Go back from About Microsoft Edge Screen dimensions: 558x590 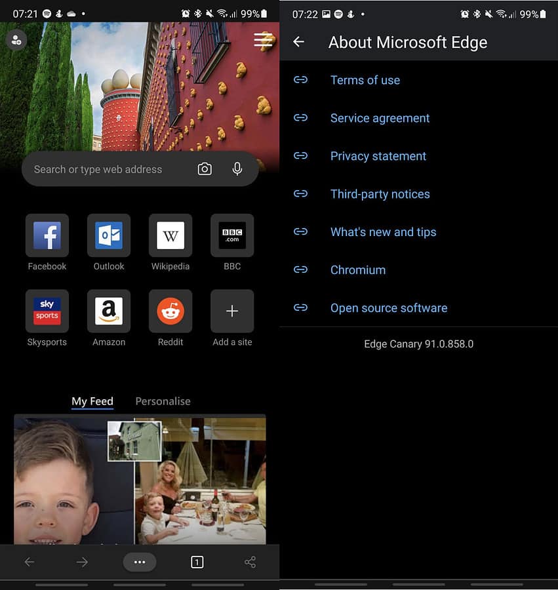coord(299,42)
